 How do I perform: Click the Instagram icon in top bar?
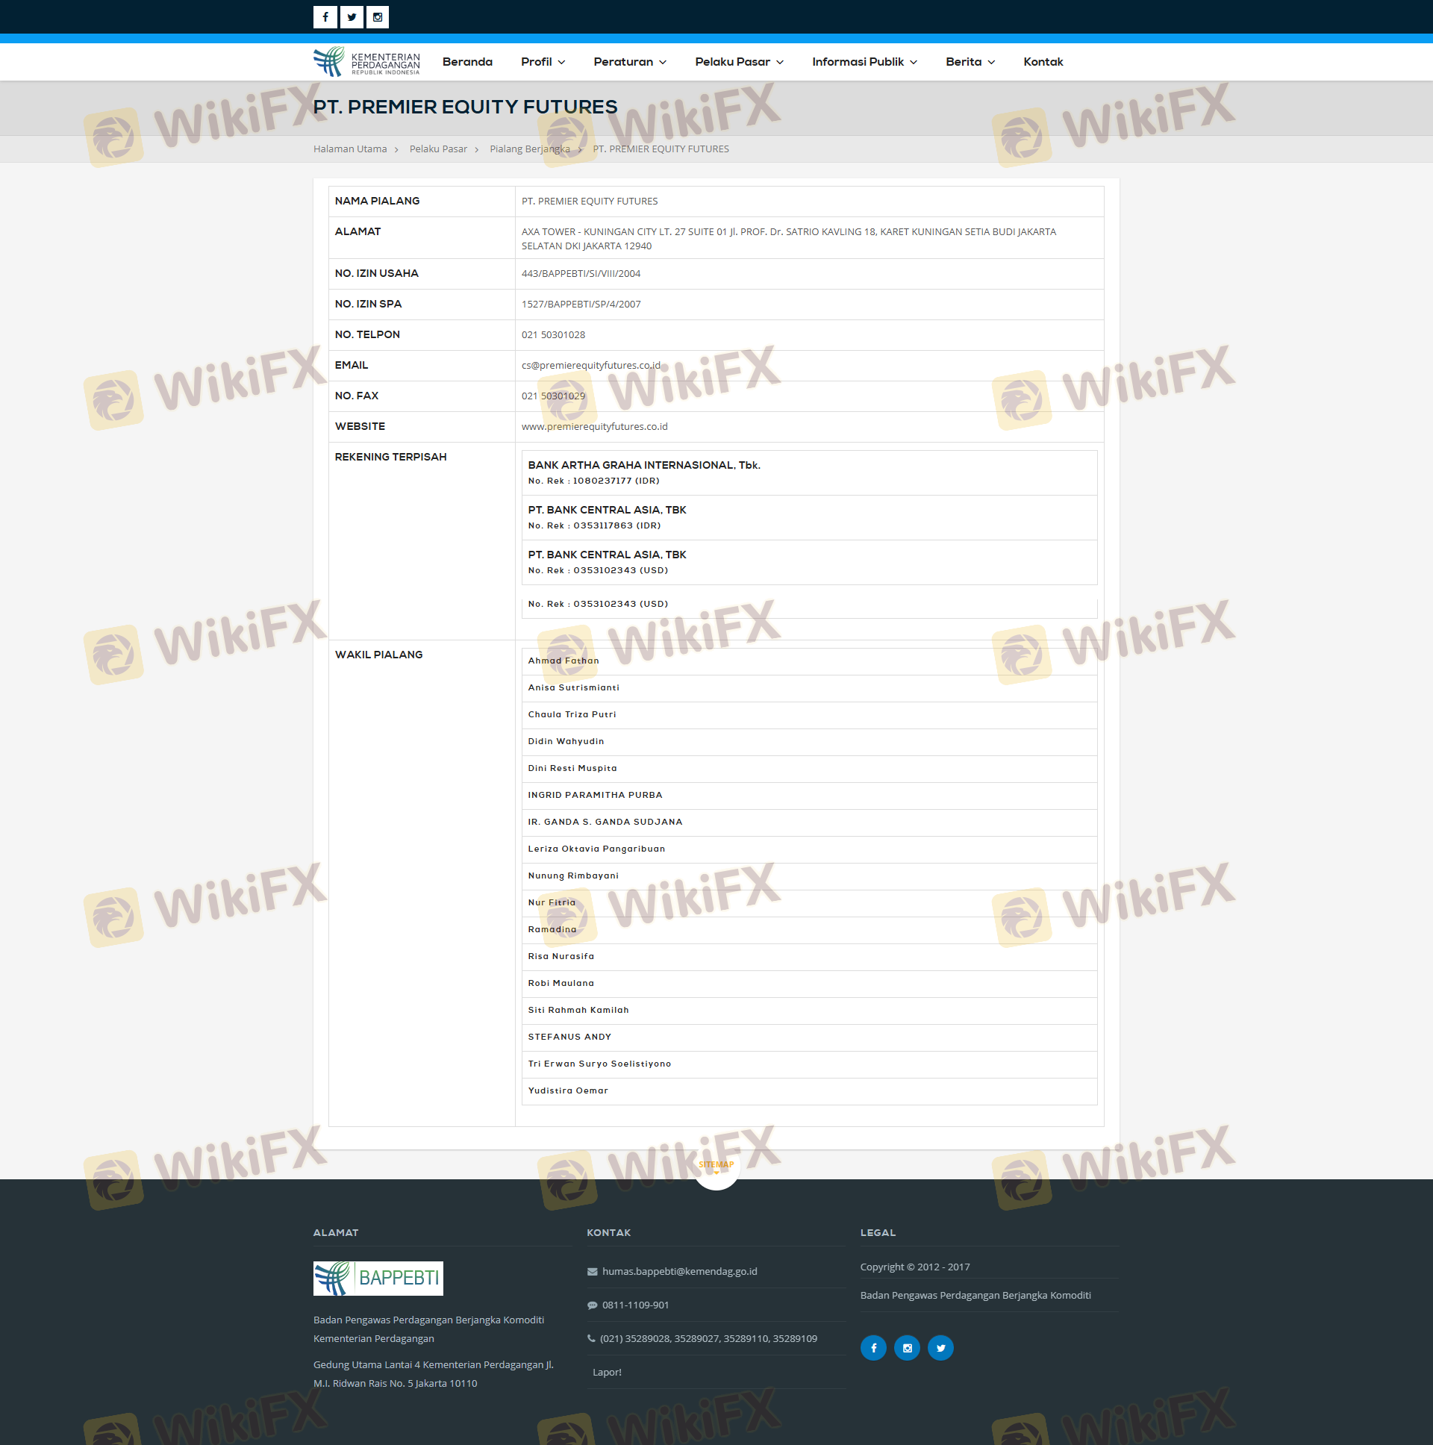[378, 17]
